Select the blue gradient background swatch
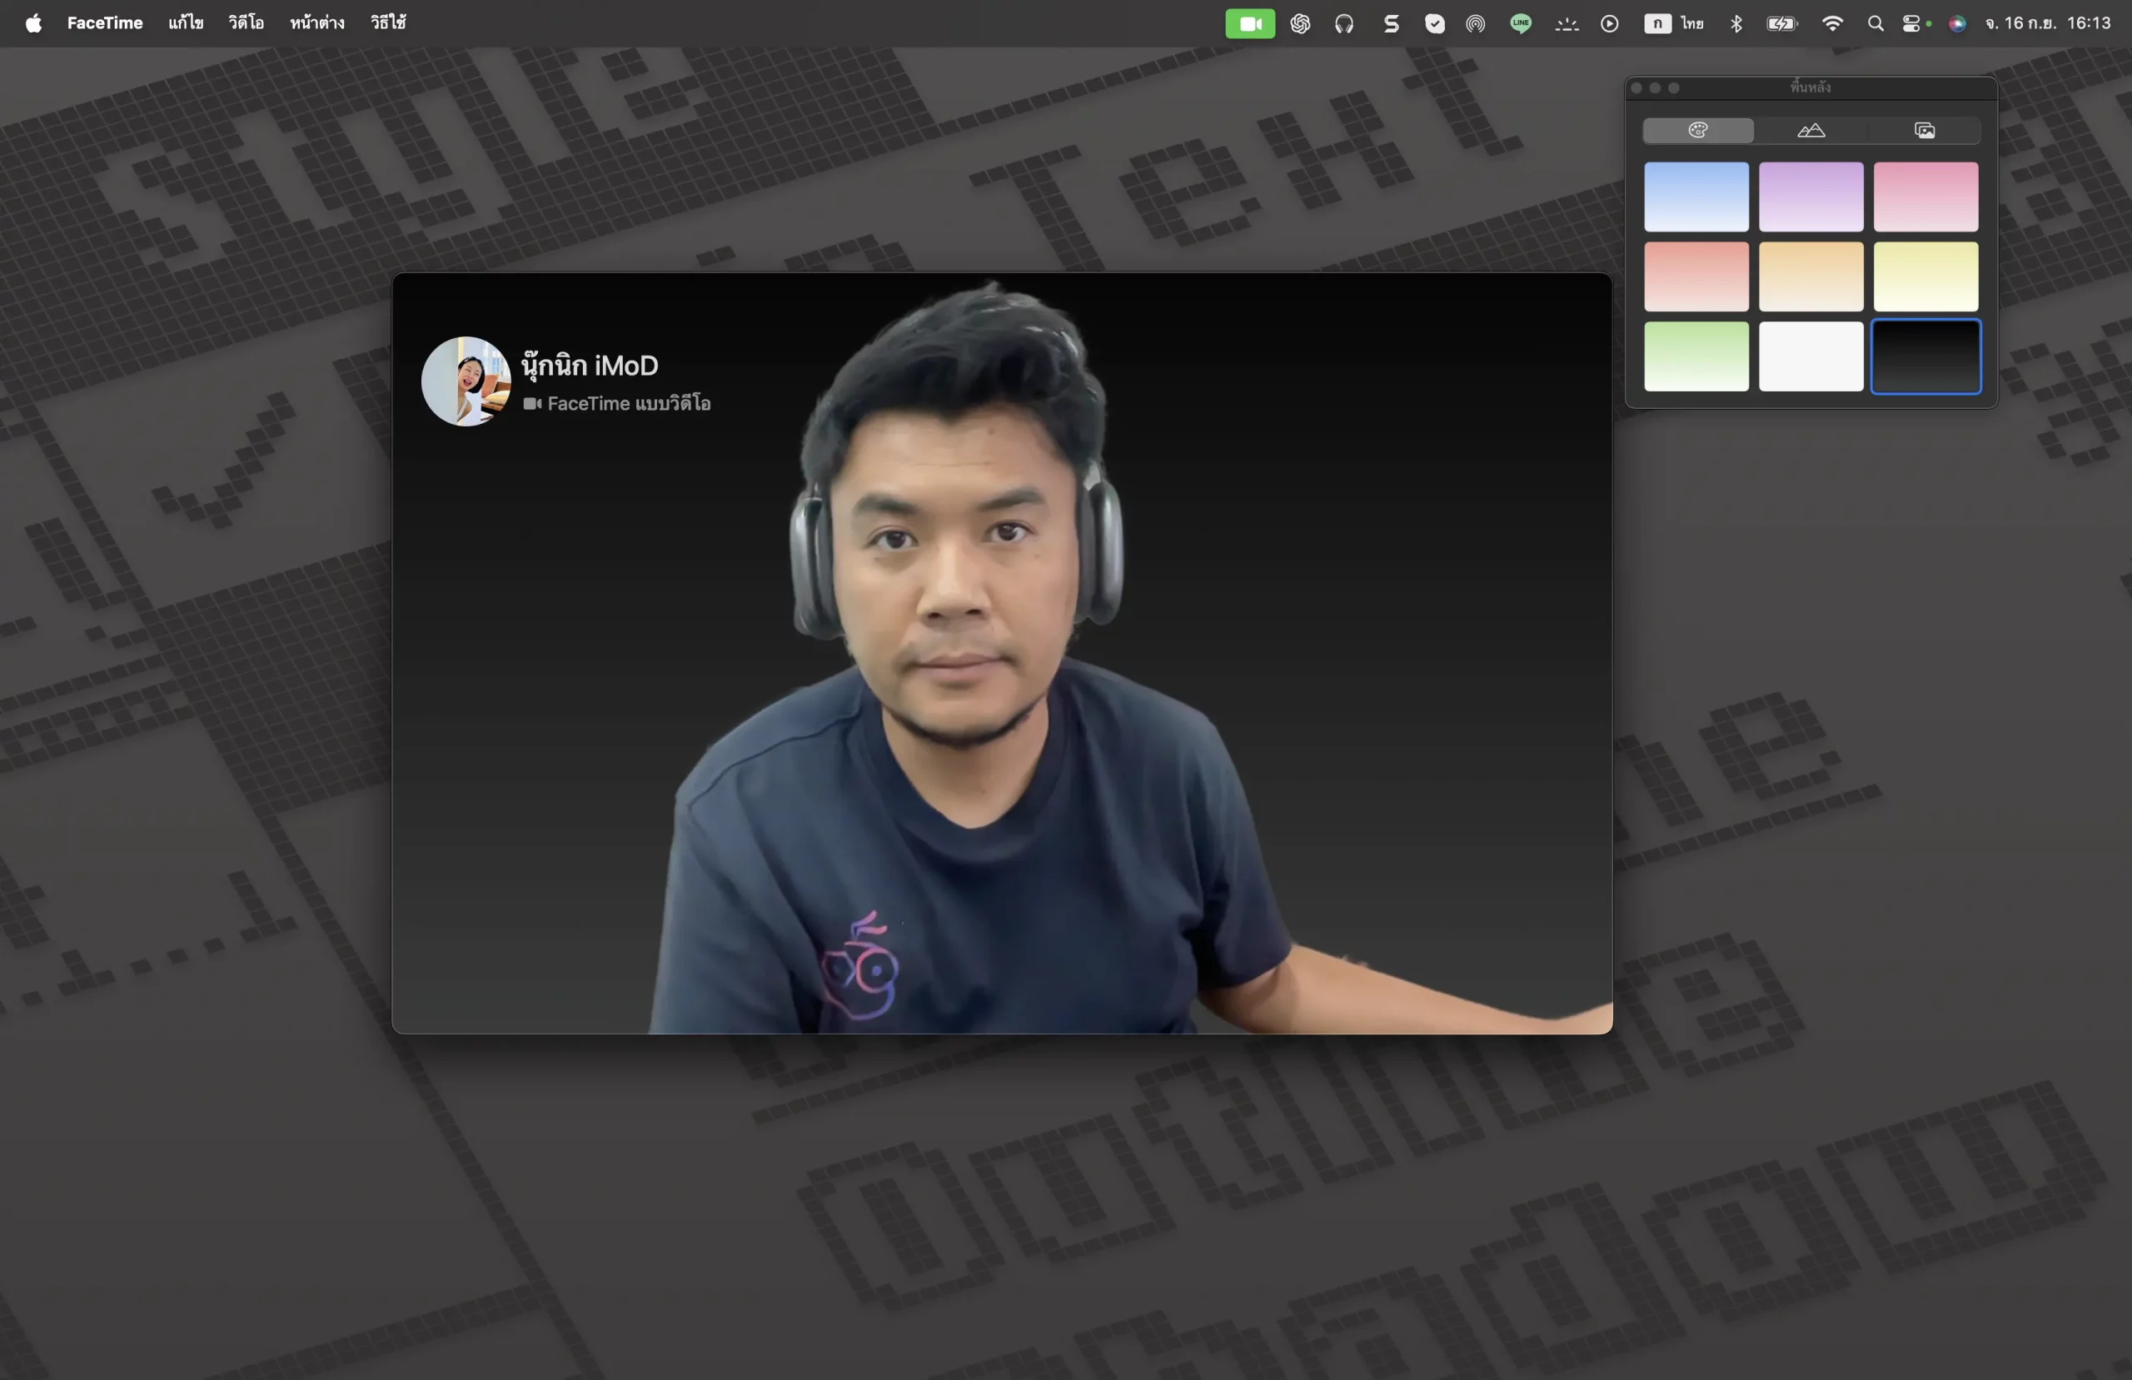The width and height of the screenshot is (2132, 1380). pyautogui.click(x=1696, y=197)
